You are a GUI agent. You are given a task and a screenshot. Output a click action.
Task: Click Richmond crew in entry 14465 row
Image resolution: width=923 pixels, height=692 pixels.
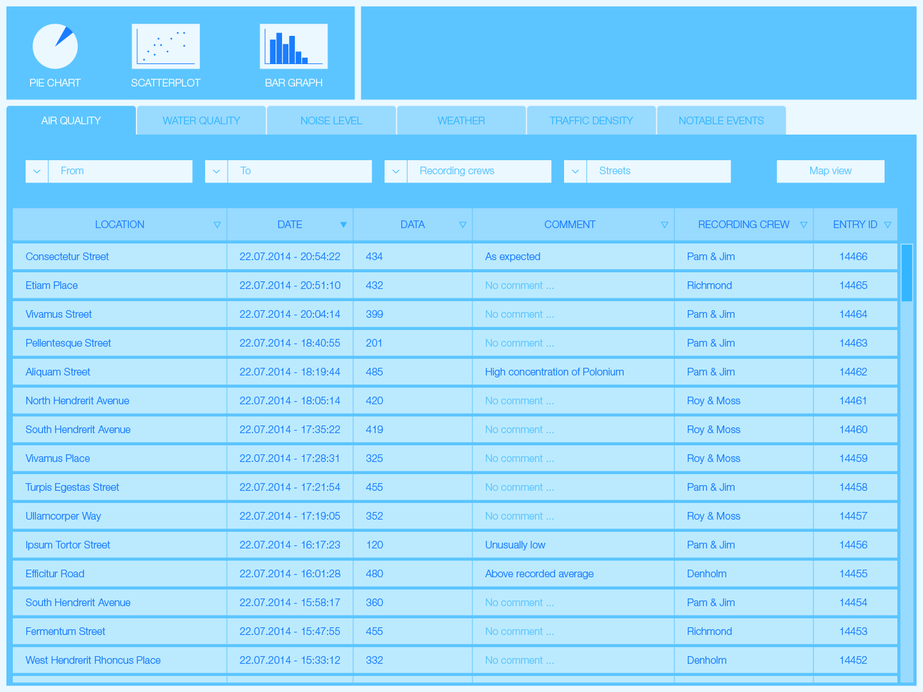point(710,286)
